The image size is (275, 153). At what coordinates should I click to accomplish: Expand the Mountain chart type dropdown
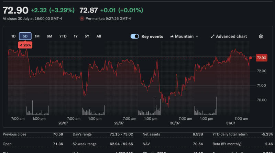184,36
